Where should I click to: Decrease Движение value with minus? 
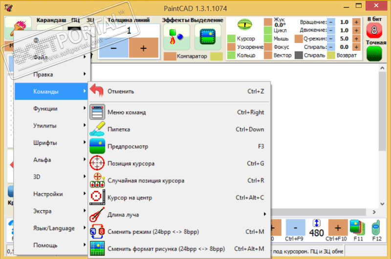[x=331, y=30]
